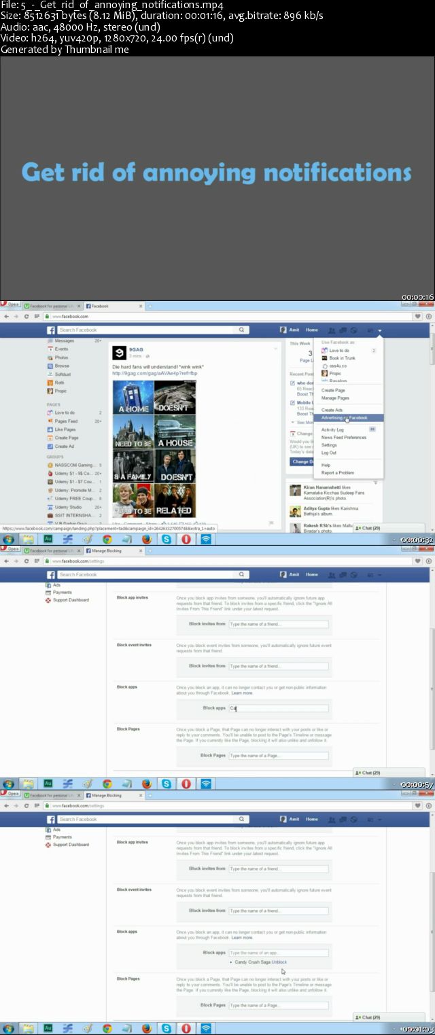Select Create Ads menu entry
This screenshot has height=1035, width=435.
332,410
